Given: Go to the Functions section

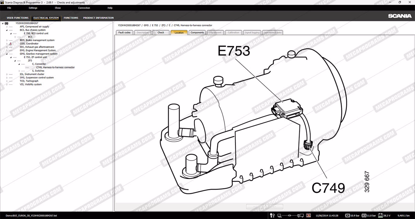Looking at the screenshot, I should pos(71,18).
